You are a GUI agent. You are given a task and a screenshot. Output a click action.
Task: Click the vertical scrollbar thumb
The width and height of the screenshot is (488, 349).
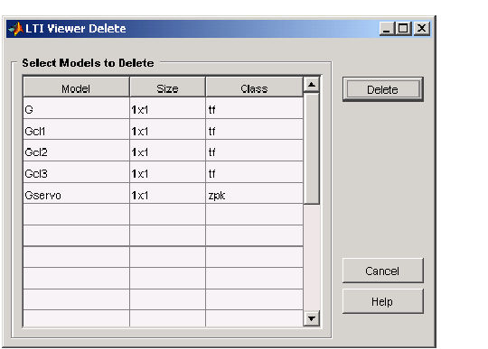click(x=312, y=149)
